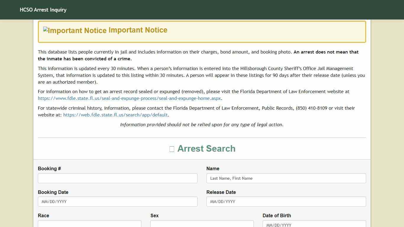Click the bold arrest disclaimer sentence
The height and width of the screenshot is (227, 404).
tap(325, 52)
